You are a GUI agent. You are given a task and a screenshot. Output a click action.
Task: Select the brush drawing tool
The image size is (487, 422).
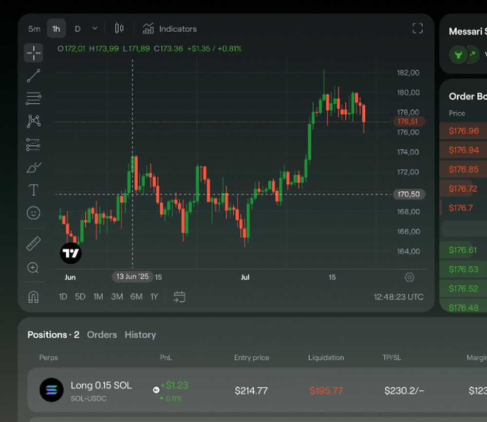click(x=34, y=167)
